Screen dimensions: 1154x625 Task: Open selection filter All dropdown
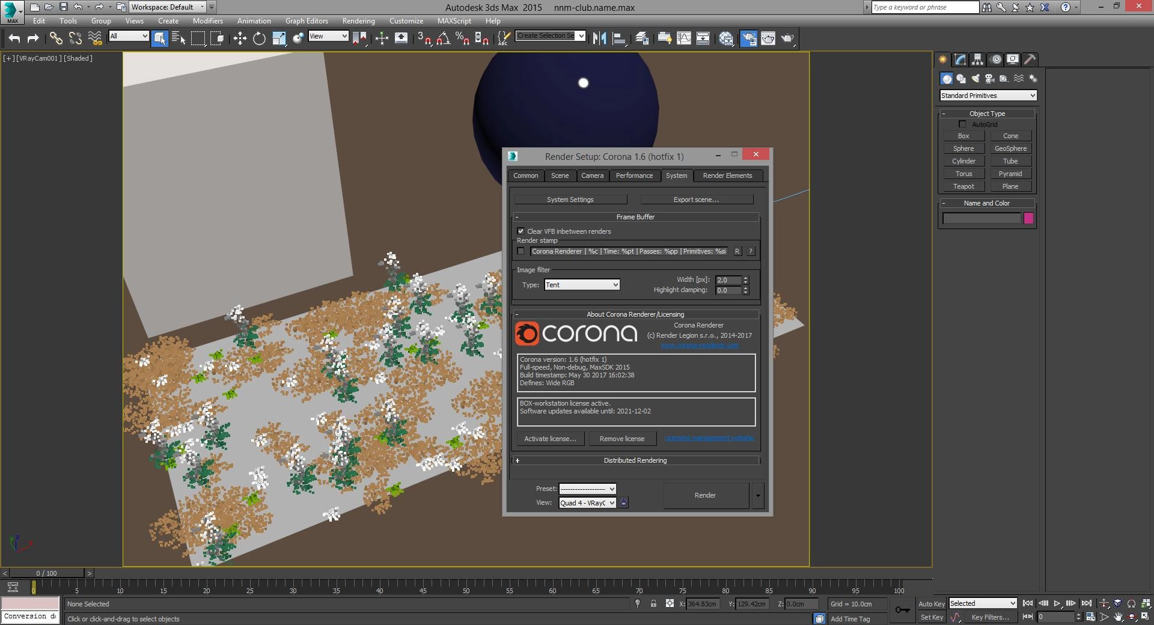(x=129, y=36)
